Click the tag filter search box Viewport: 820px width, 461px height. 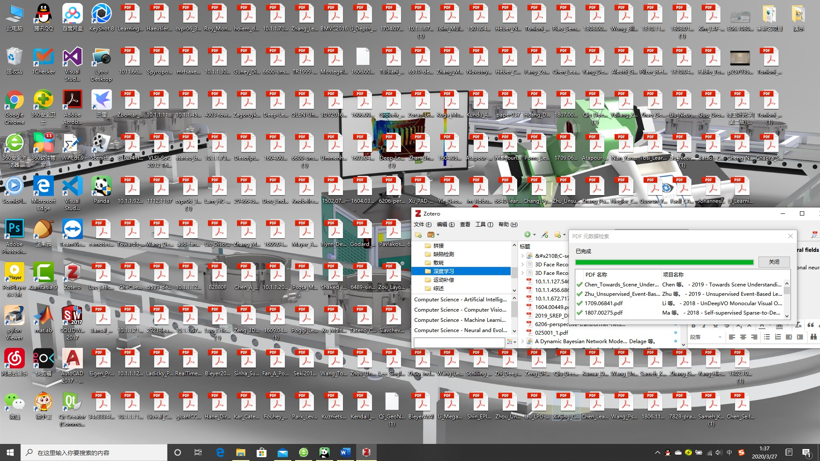click(459, 342)
